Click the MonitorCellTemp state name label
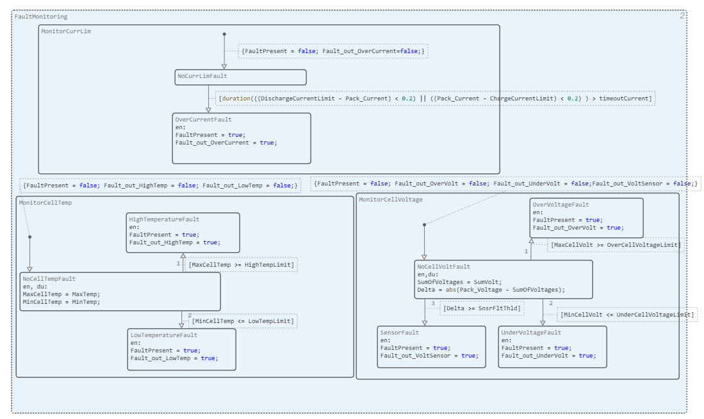 pos(45,203)
